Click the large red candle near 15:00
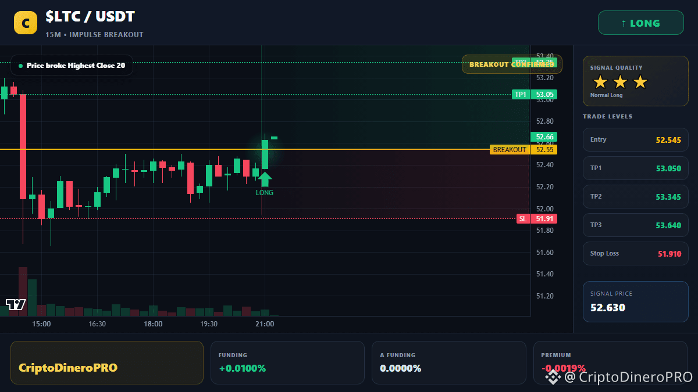 pos(23,147)
